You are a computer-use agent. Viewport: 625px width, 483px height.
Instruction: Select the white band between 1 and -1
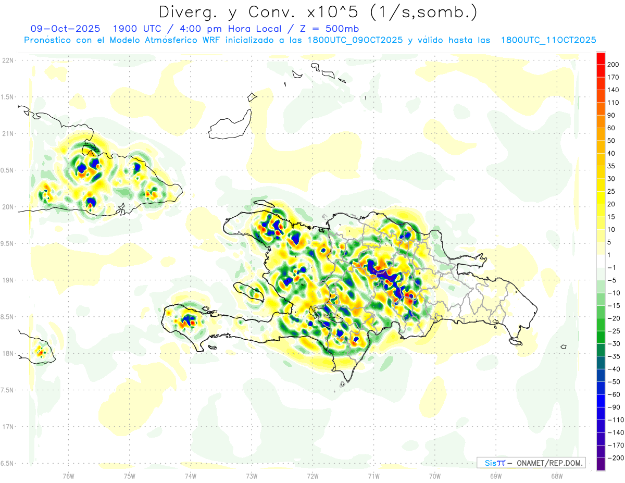[x=601, y=261]
